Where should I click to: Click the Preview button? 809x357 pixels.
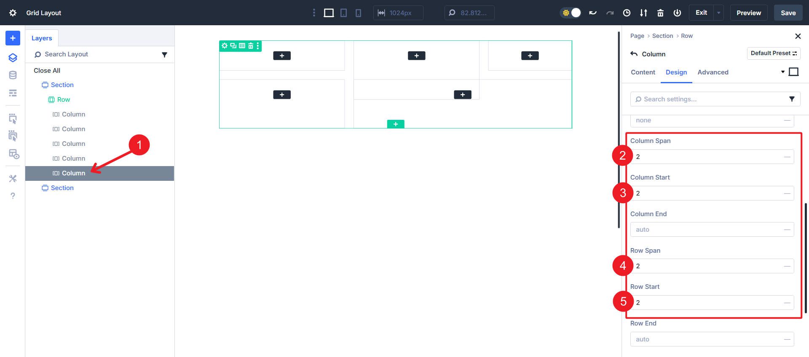[748, 13]
